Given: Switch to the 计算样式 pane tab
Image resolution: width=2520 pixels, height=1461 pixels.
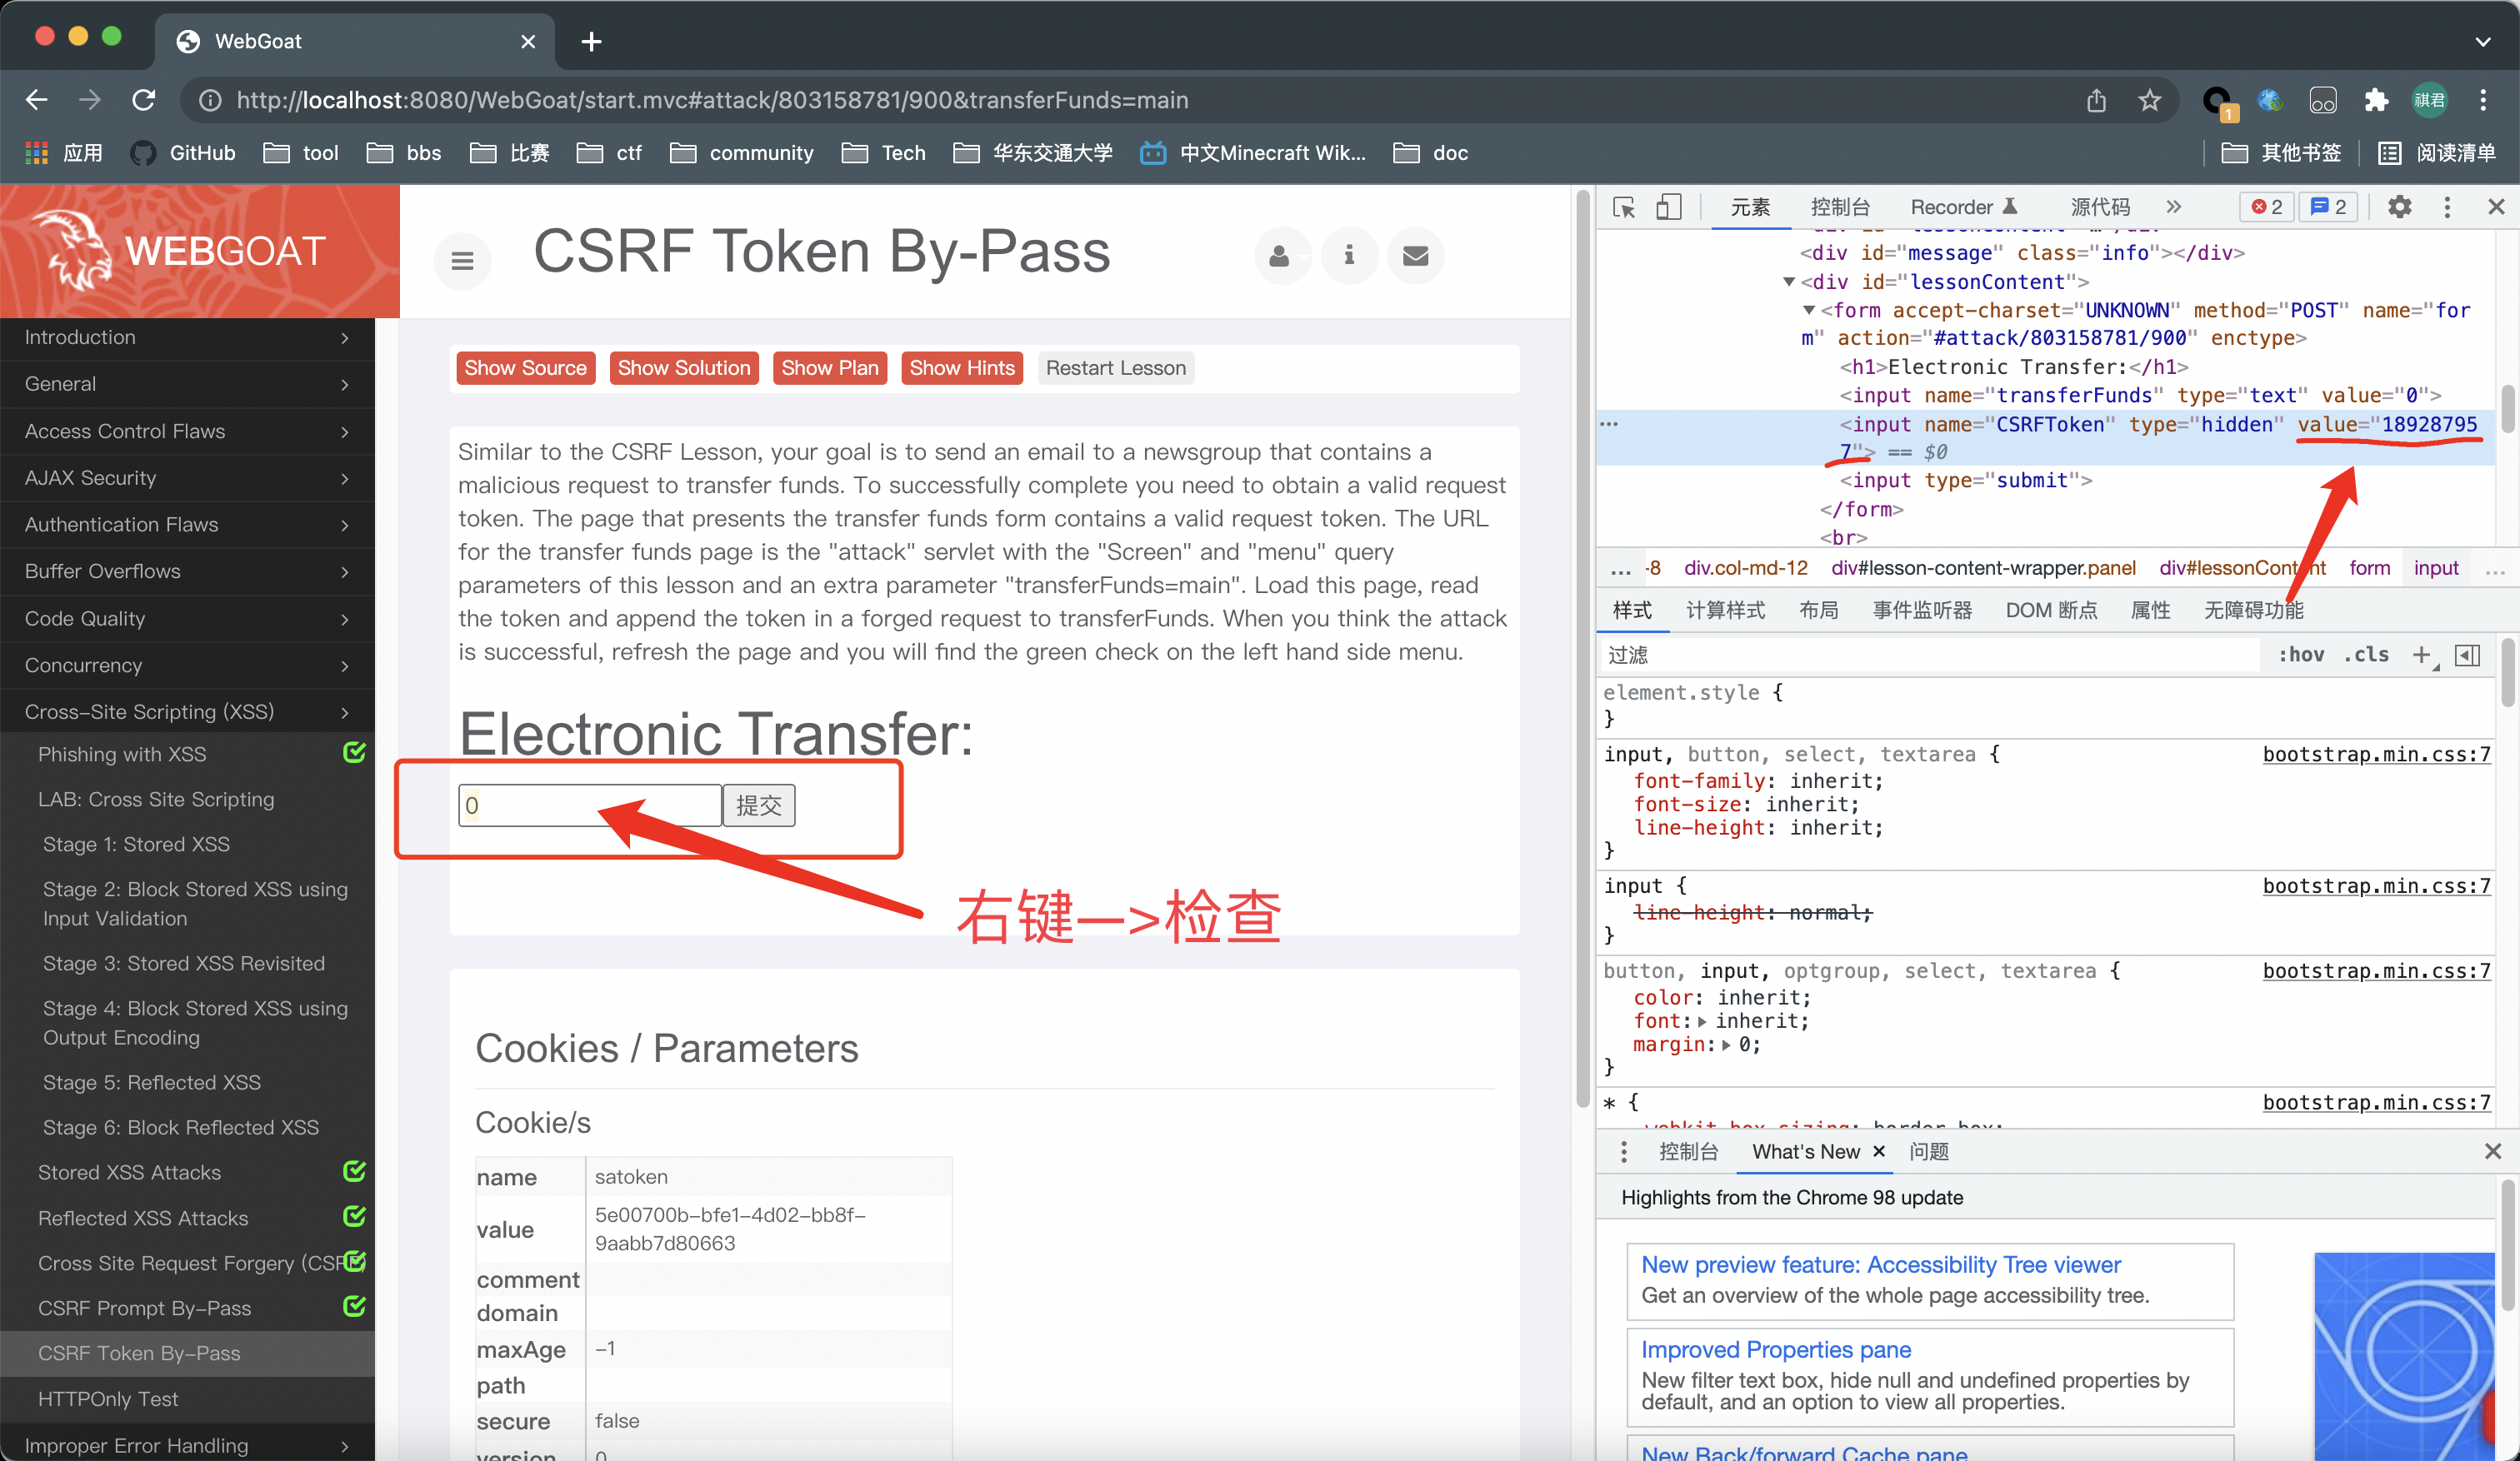Looking at the screenshot, I should (x=1725, y=610).
